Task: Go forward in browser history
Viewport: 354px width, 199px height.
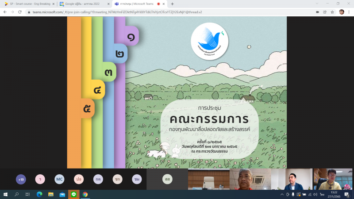Action: (x=12, y=12)
